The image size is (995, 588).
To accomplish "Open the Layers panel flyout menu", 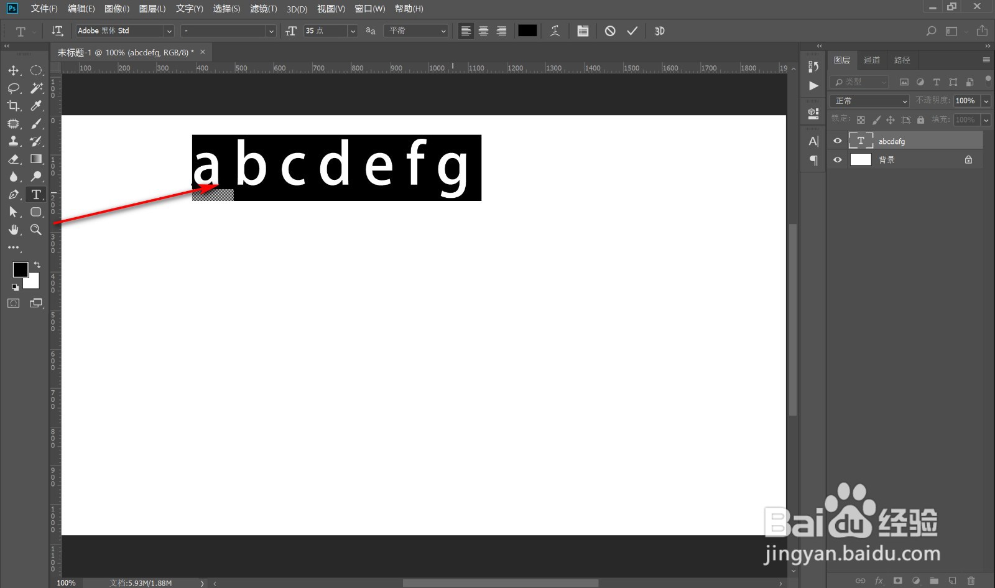I will pyautogui.click(x=986, y=60).
